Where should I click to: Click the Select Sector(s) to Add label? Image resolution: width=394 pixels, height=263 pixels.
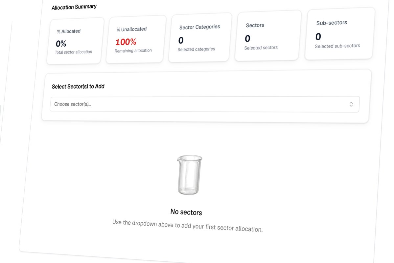tap(78, 87)
